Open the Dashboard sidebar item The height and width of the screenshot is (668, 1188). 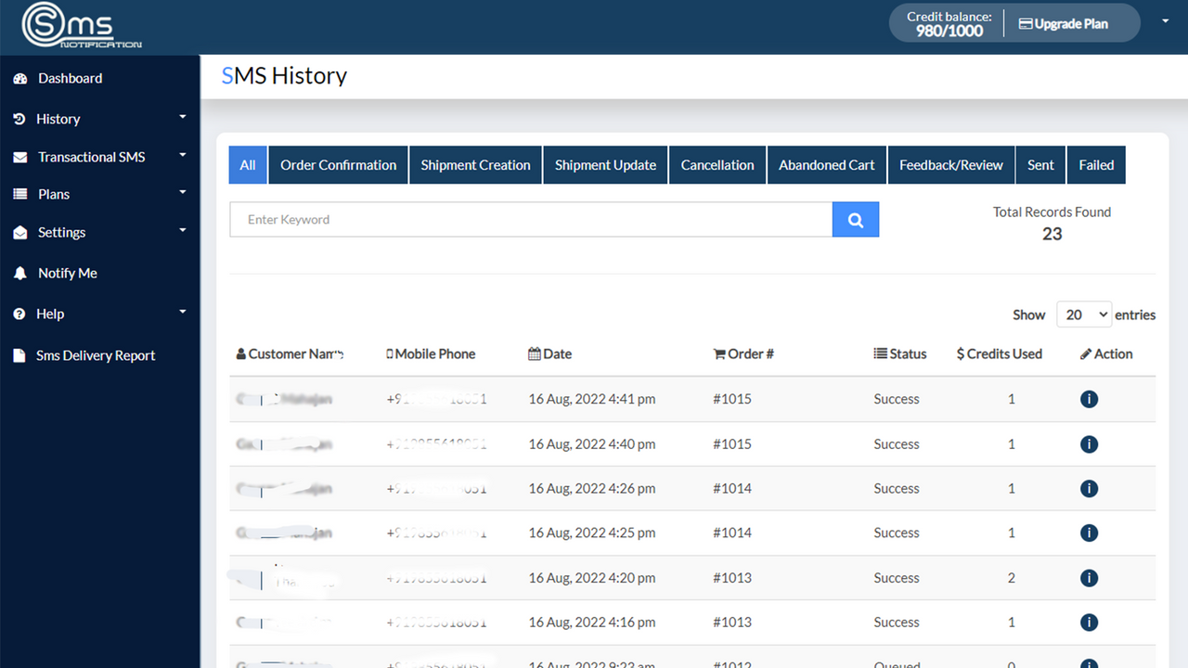(x=70, y=79)
